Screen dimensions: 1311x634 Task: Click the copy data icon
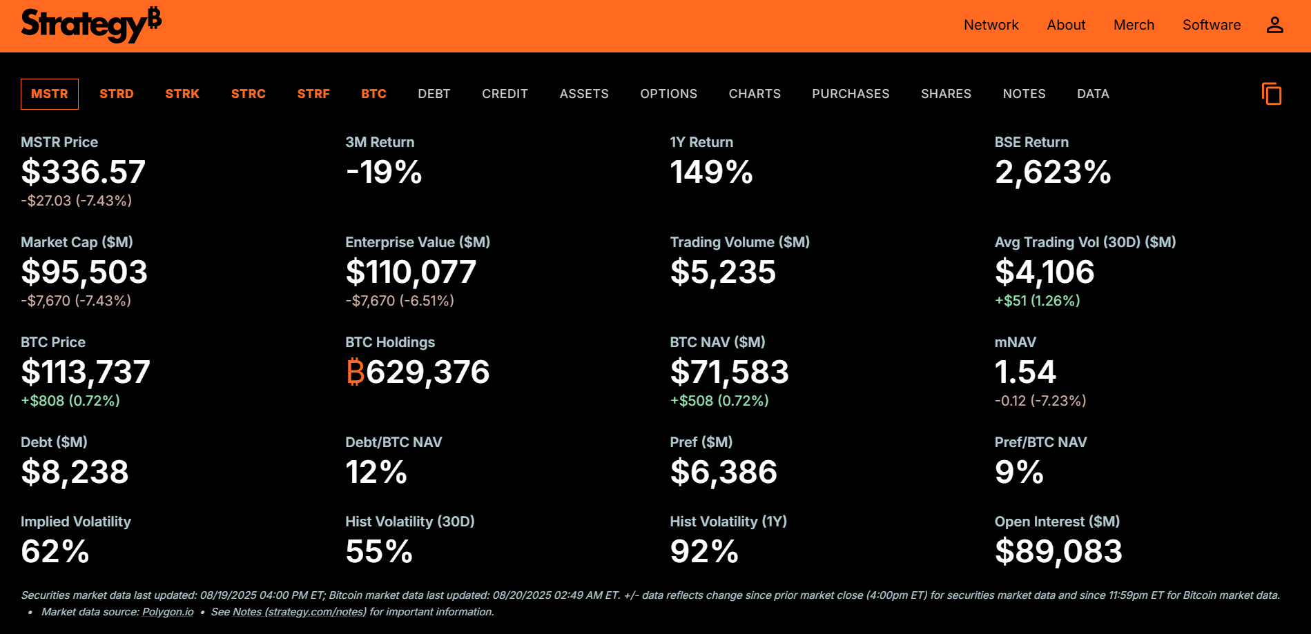[x=1271, y=94]
